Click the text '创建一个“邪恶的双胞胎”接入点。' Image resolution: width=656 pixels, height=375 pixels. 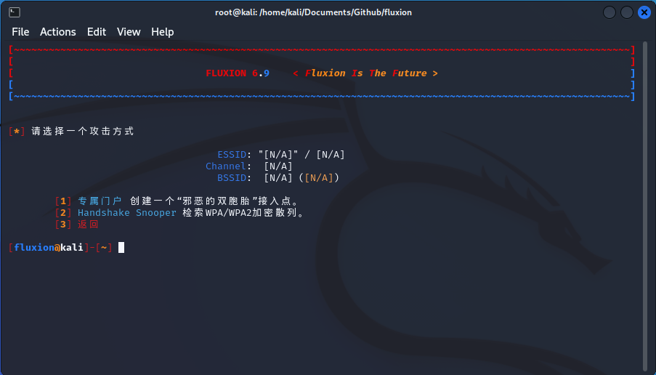214,201
